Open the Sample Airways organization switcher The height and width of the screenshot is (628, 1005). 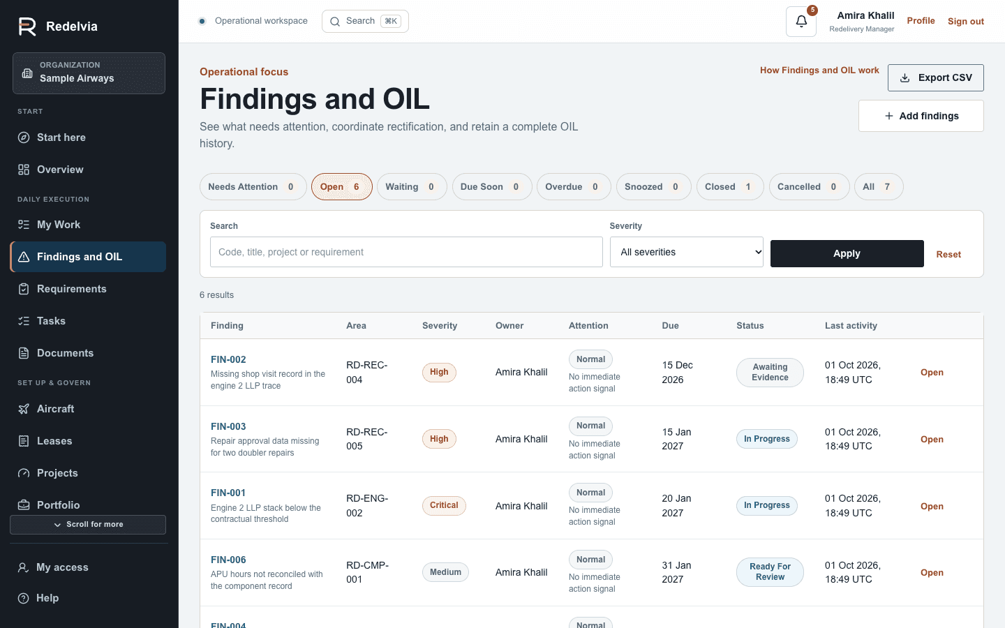(x=89, y=73)
